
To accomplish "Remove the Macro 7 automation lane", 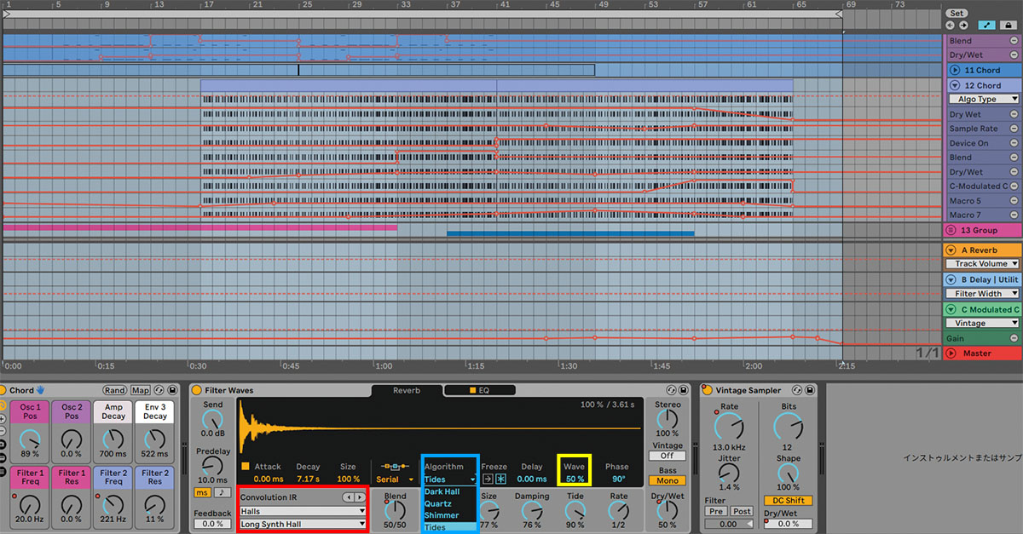I will click(1014, 215).
